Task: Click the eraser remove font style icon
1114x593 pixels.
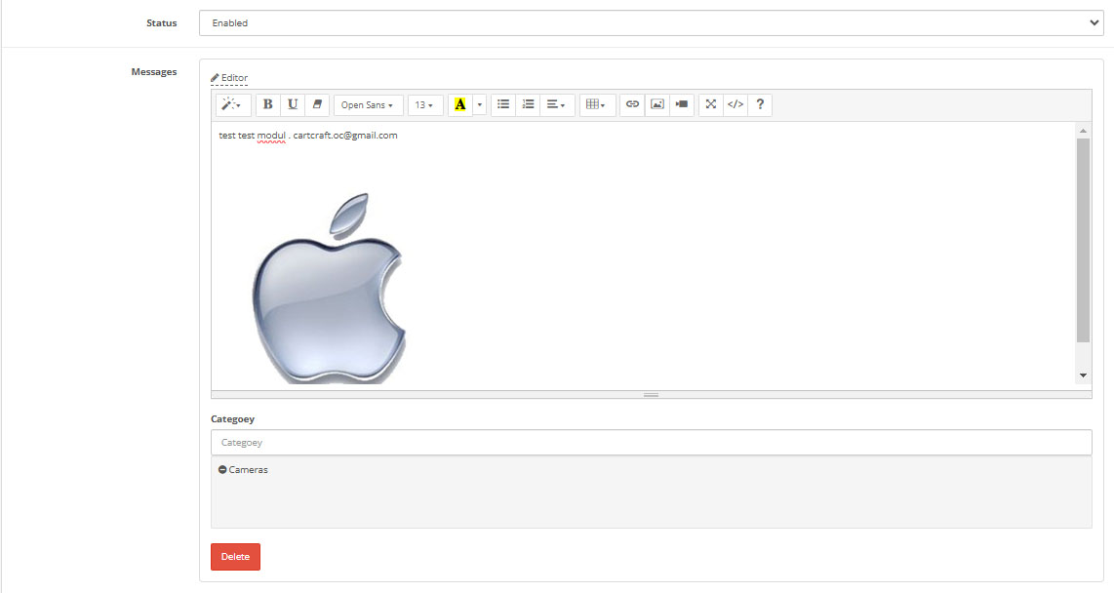Action: 317,105
